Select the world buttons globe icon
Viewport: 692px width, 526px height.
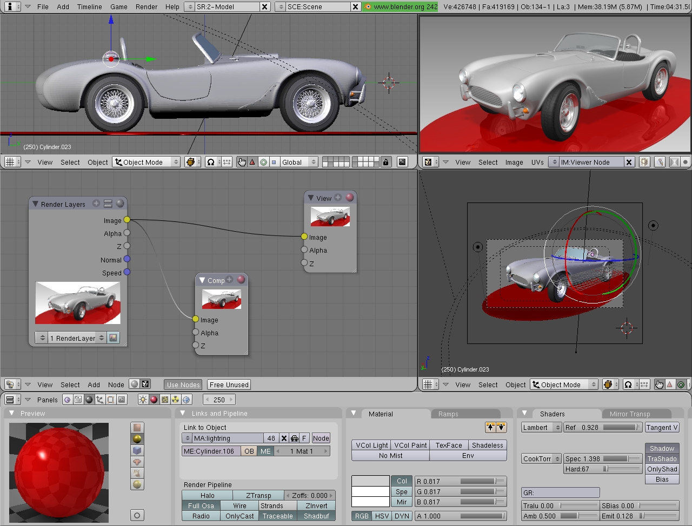[185, 399]
